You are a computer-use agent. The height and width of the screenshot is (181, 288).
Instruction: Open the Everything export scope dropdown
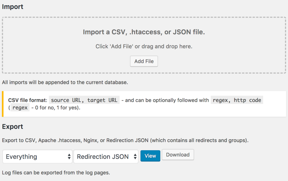(x=37, y=156)
